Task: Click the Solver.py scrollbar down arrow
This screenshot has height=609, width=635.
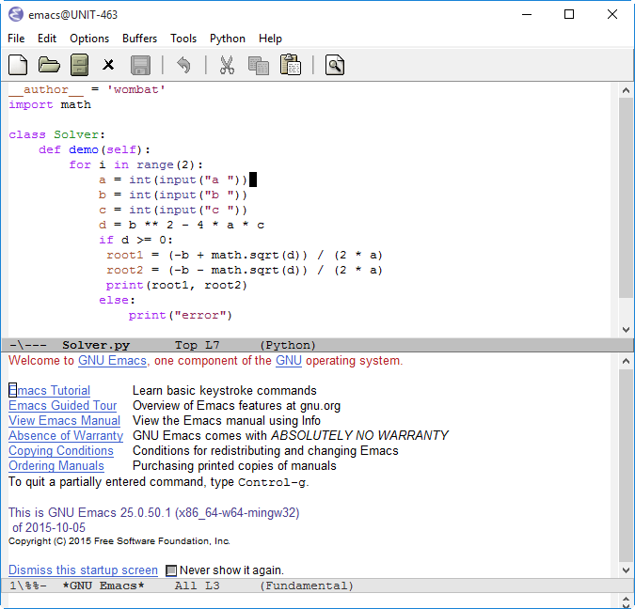Action: click(x=626, y=330)
